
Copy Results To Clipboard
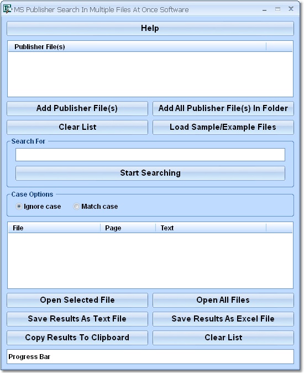[x=77, y=338]
